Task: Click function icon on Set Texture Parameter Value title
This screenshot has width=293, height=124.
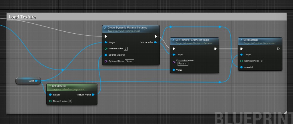Action: 173,40
